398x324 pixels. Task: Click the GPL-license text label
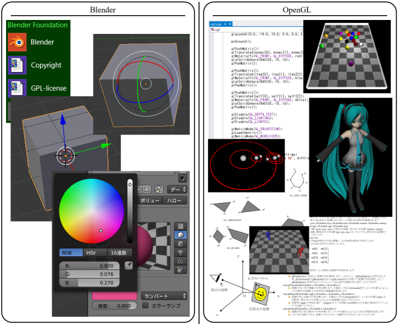click(x=49, y=88)
